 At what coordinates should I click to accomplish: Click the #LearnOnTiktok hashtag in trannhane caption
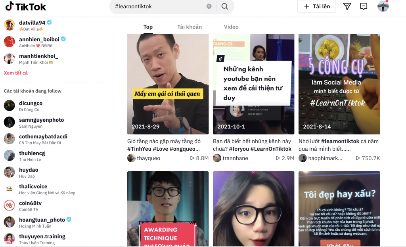coord(271,149)
